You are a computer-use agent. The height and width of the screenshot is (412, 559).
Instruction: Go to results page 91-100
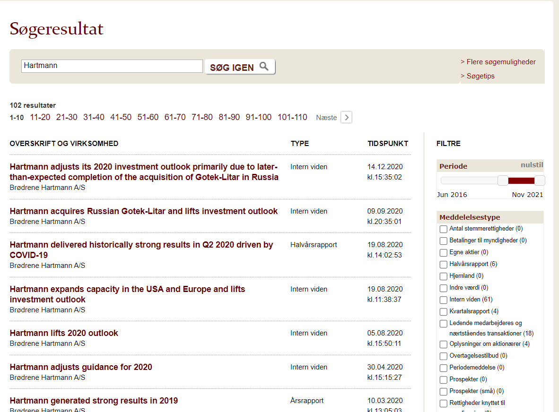259,117
